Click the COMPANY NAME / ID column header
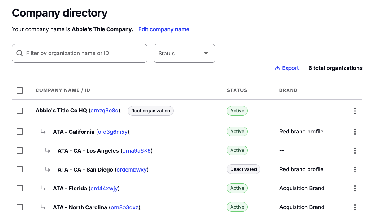Viewport: 372px width, 222px height. tap(63, 90)
